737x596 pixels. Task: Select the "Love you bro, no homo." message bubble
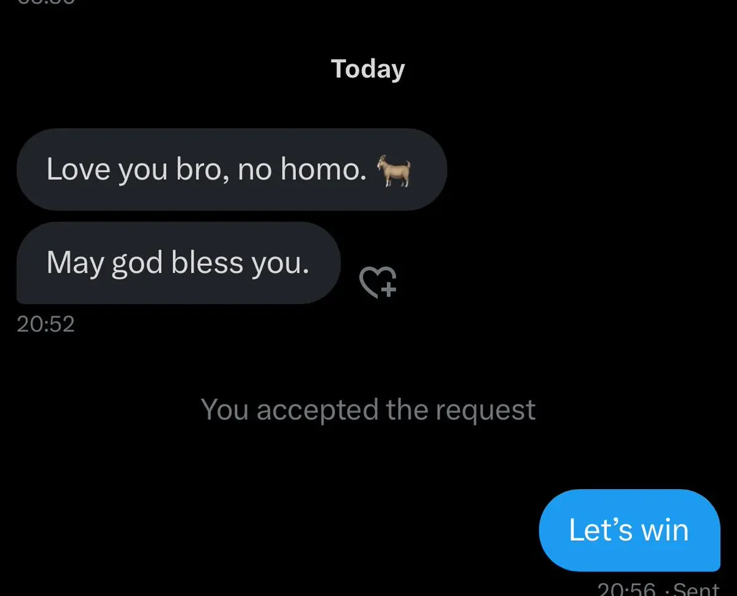pyautogui.click(x=232, y=169)
